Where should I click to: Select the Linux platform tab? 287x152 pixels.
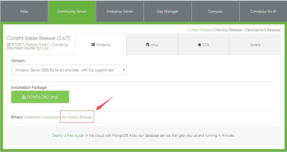coord(152,44)
